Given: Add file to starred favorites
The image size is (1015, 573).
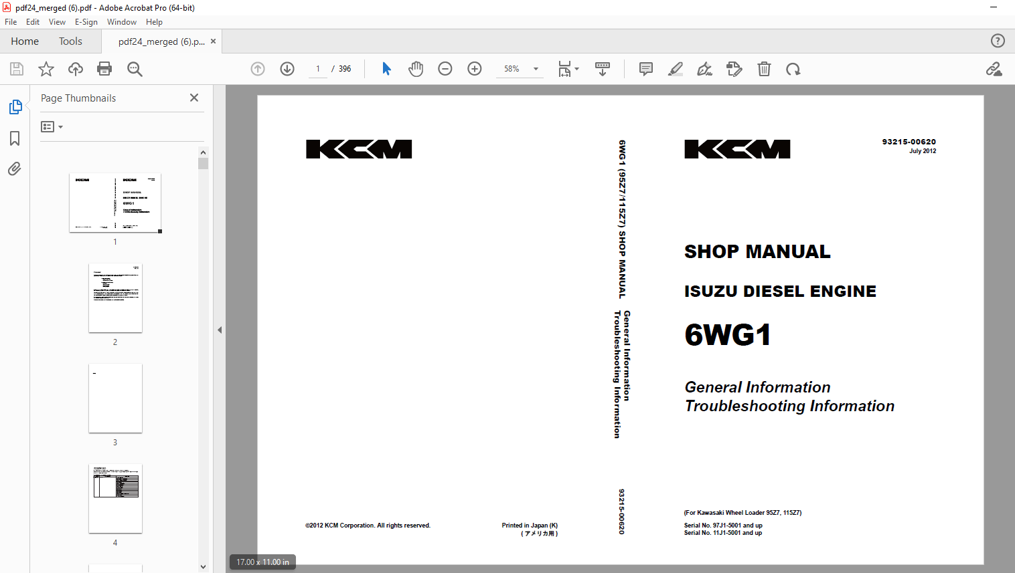Looking at the screenshot, I should (46, 69).
